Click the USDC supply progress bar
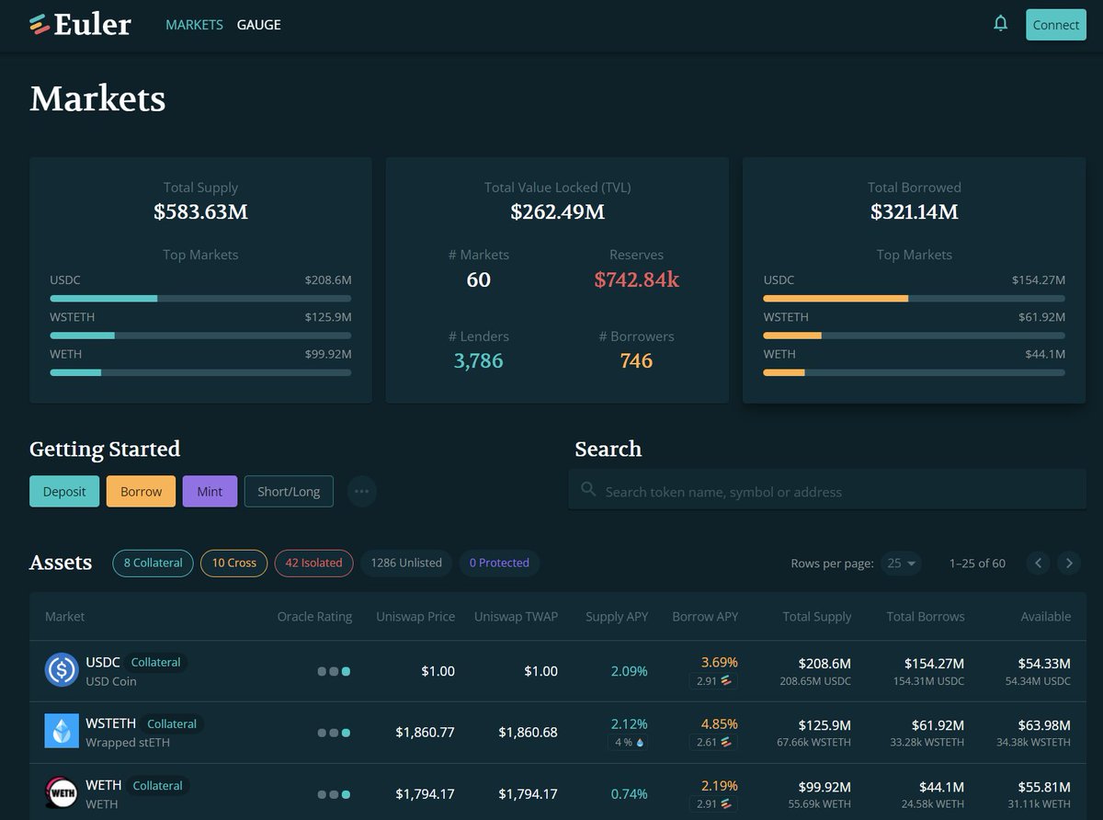Screen dimensions: 1103x820 (200, 298)
